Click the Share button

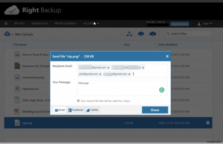(x=155, y=110)
